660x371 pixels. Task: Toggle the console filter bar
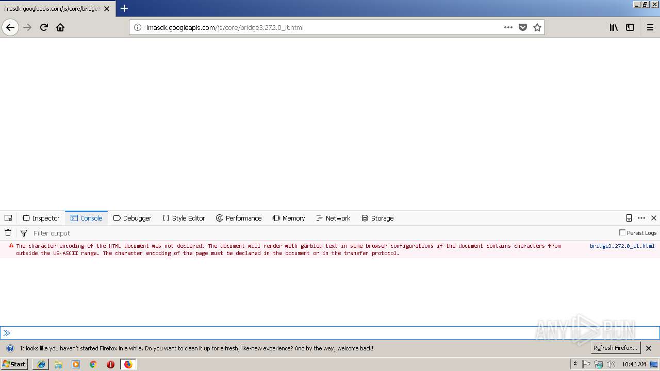[x=23, y=233]
